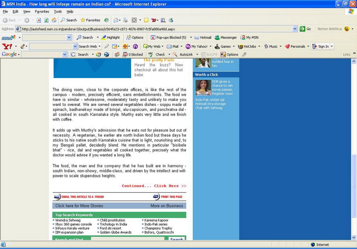The image size is (357, 249).
Task: Click the scrollbar down arrow at the bottom
Action: click(x=354, y=238)
